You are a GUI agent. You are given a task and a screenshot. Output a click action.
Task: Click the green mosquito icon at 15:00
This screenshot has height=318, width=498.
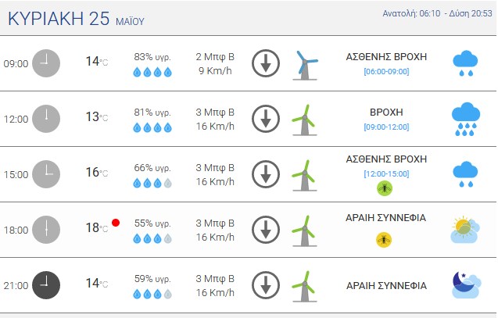pyautogui.click(x=385, y=188)
